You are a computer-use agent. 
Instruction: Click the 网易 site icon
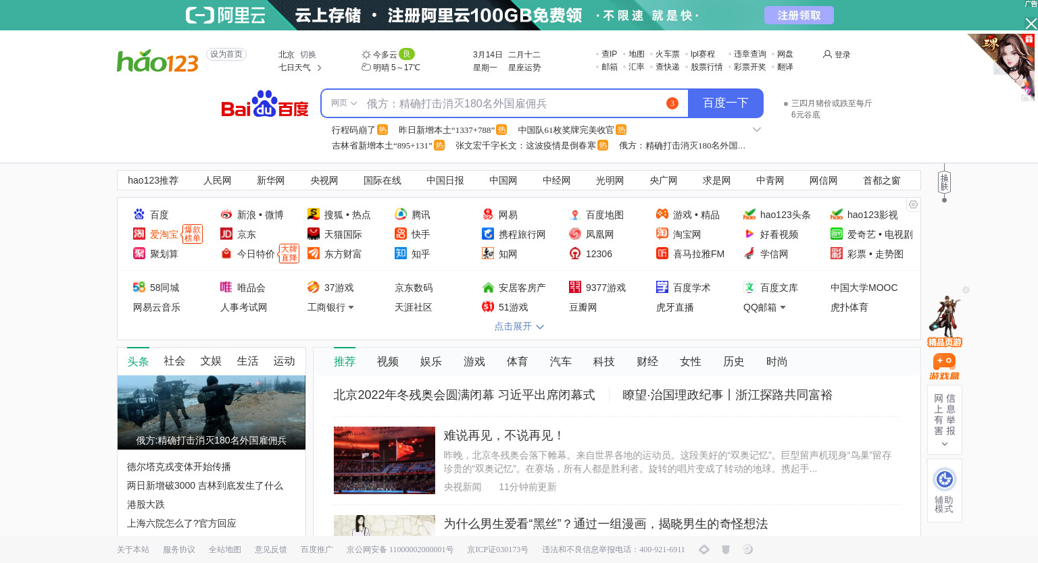[x=488, y=214]
